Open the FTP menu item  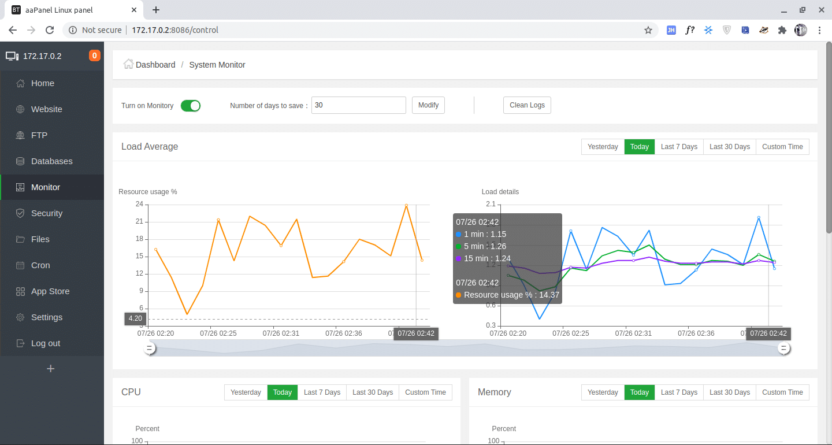39,135
